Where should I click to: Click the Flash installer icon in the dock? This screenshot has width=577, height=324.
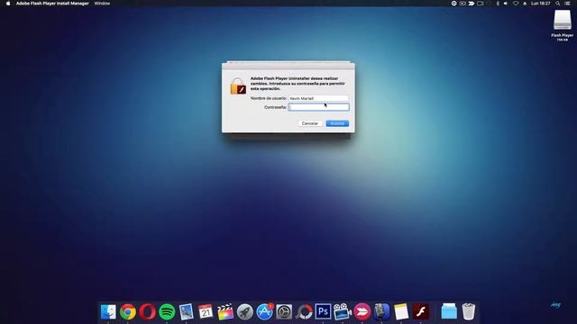click(x=421, y=312)
